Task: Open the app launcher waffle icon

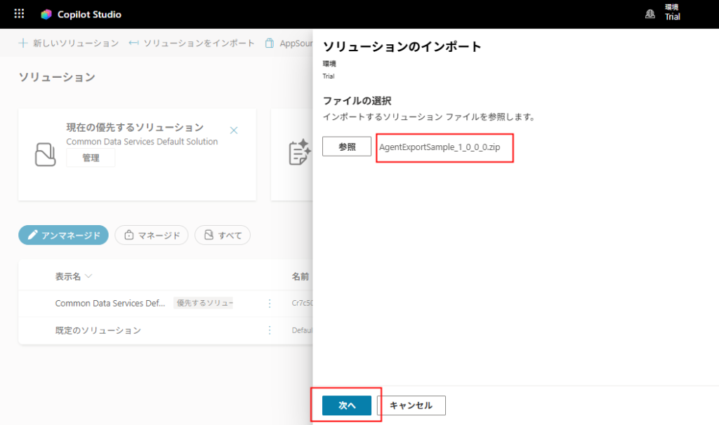Action: [x=19, y=14]
